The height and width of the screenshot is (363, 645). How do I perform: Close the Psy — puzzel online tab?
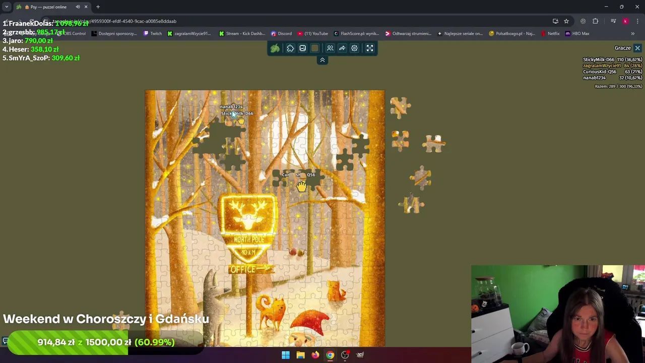point(86,7)
